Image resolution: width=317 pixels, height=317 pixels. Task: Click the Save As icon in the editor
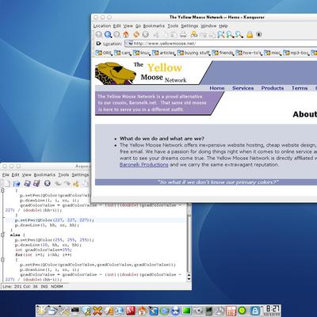coord(36,183)
